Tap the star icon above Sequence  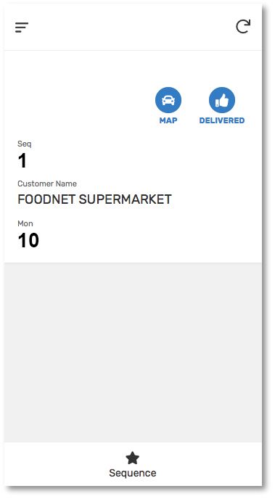132,458
